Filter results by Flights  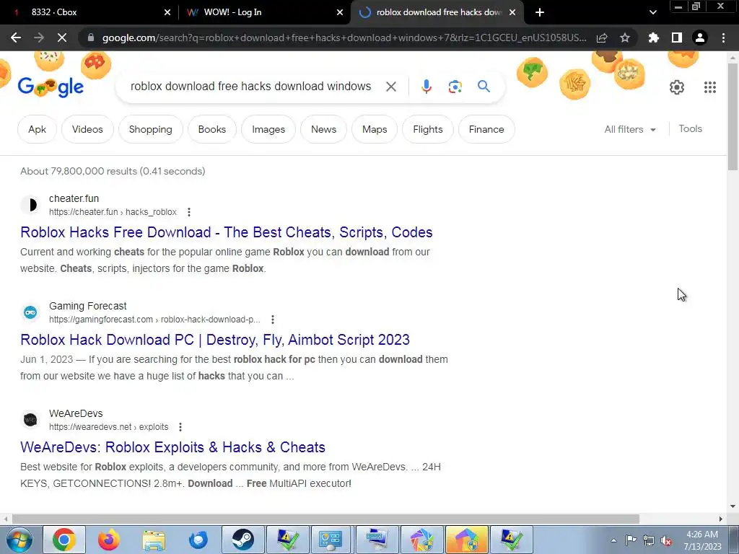pyautogui.click(x=427, y=129)
